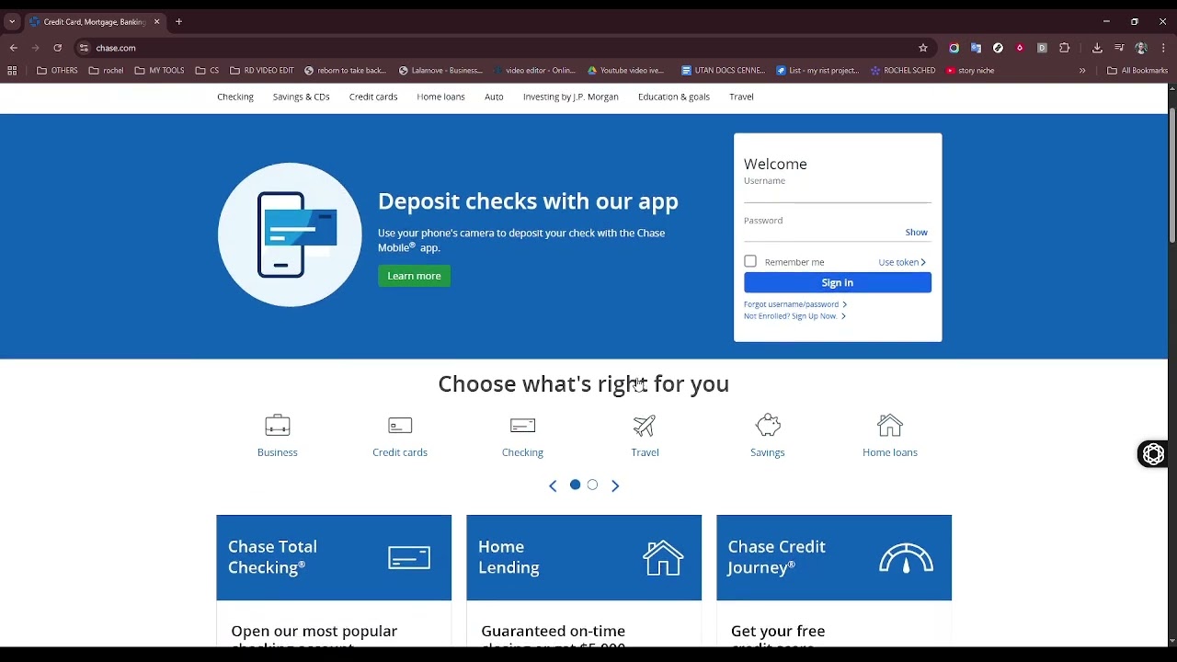Open the Savings piggy bank icon
1177x662 pixels.
pos(768,426)
